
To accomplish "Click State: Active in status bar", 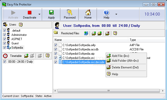I will click(x=43, y=96).
